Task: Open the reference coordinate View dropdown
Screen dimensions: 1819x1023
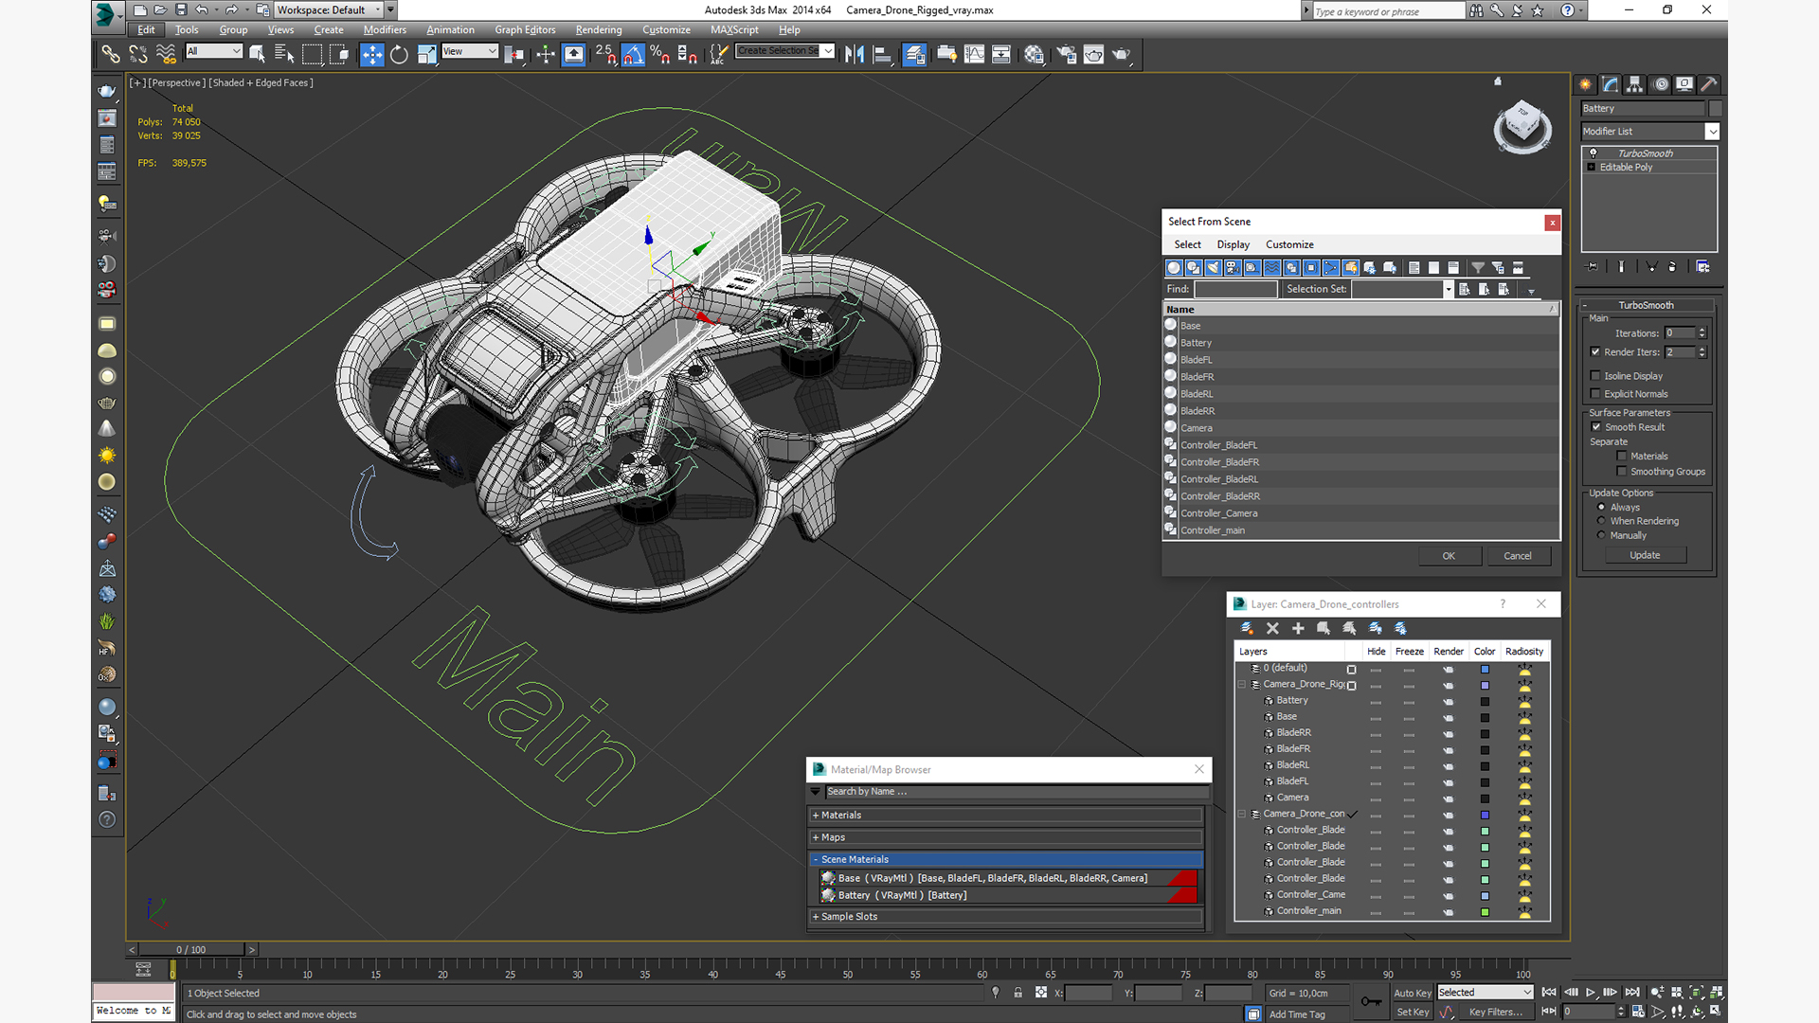Action: [469, 51]
